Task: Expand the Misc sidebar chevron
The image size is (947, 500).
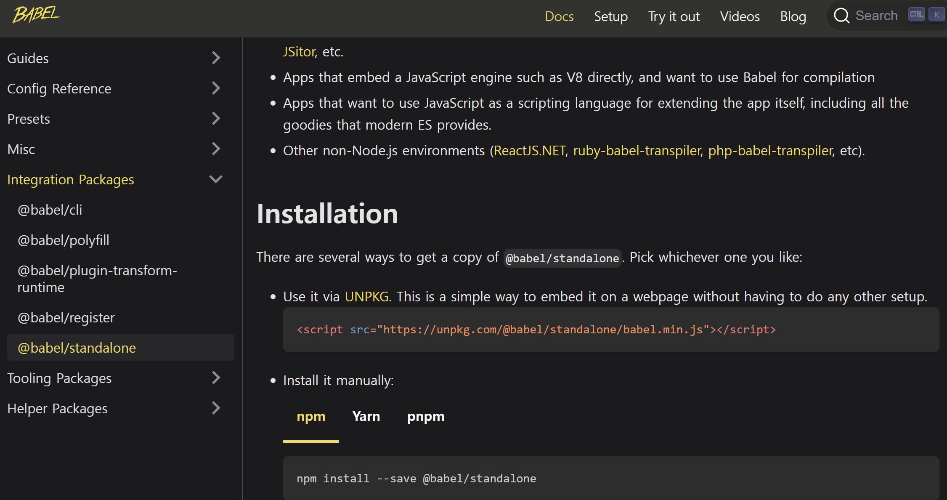Action: click(x=216, y=149)
